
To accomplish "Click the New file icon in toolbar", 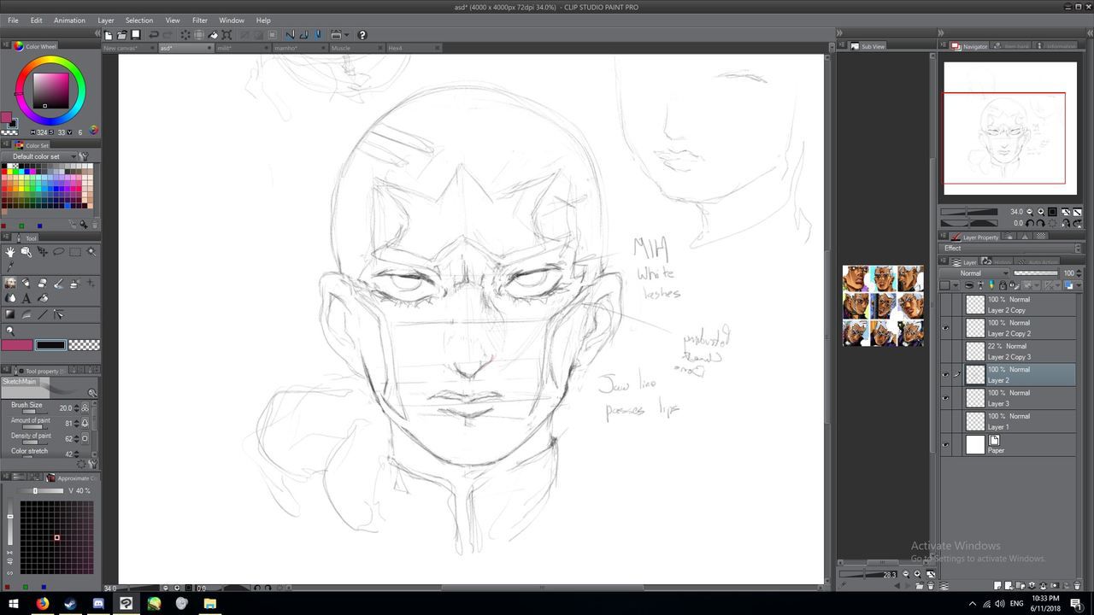I will pos(109,35).
